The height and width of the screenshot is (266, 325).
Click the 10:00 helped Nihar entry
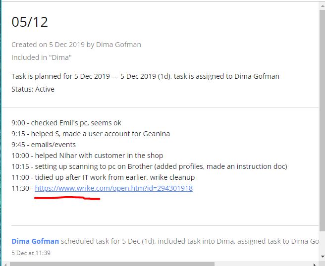coord(87,156)
